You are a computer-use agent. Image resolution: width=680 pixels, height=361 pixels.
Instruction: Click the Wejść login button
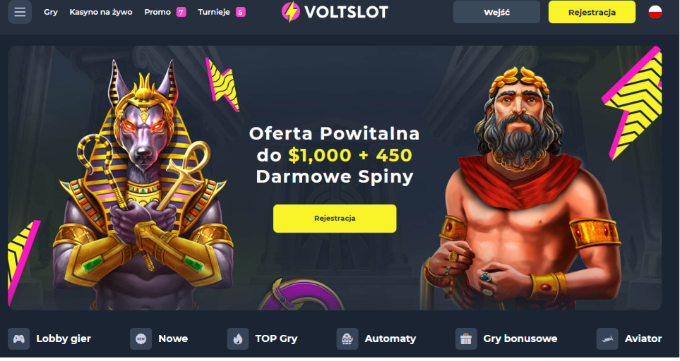496,12
